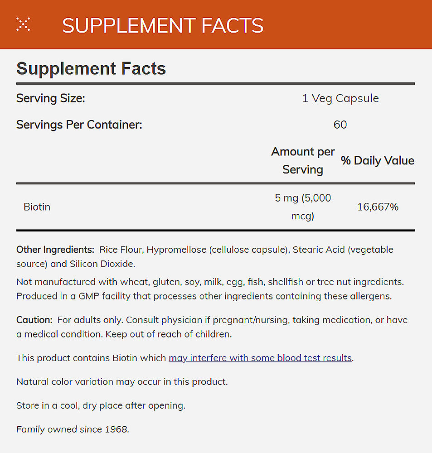Image resolution: width=432 pixels, height=453 pixels.
Task: Click the Other Ingredients bold label
Action: [x=55, y=250]
